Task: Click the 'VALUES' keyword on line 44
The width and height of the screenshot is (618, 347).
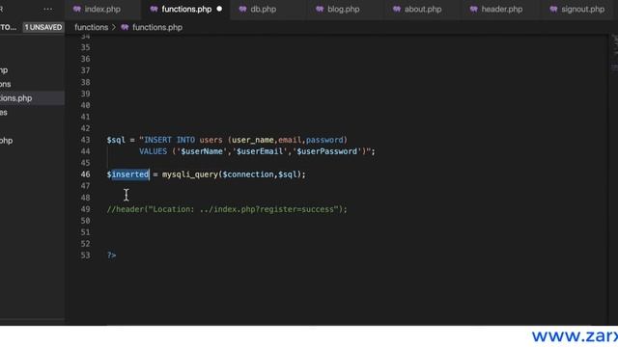Action: [153, 151]
